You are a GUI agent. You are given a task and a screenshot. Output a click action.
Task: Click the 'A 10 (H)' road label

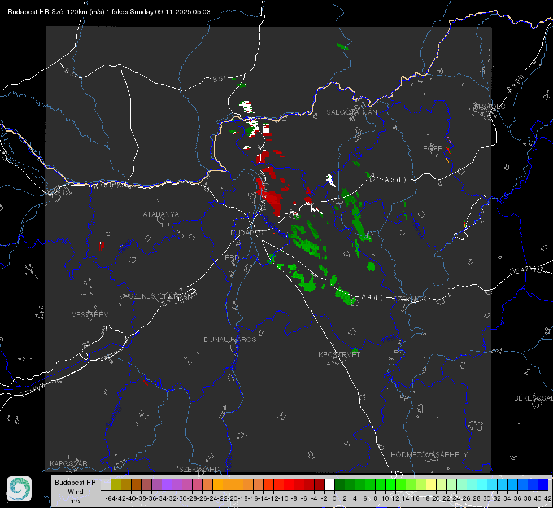click(107, 185)
